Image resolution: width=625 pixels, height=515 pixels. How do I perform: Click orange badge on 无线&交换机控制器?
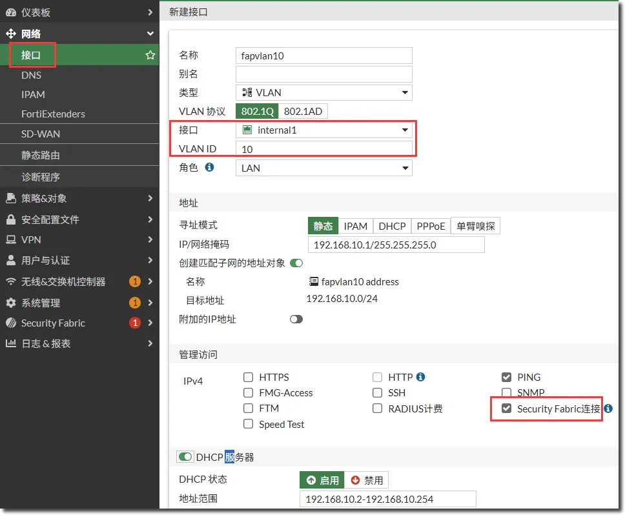pyautogui.click(x=135, y=281)
